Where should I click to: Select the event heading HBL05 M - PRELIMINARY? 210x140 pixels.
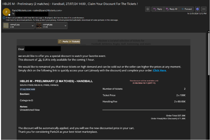[x=56, y=81]
